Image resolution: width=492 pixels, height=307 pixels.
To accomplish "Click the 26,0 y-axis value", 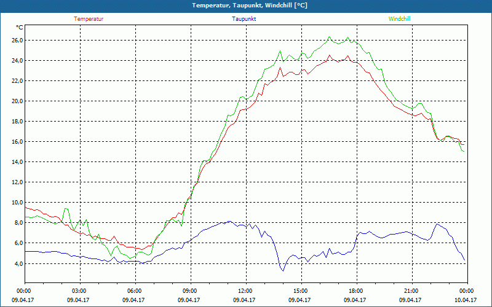I will point(17,40).
